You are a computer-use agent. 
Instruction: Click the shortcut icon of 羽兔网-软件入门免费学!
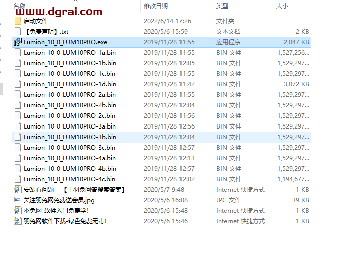[x=18, y=211]
